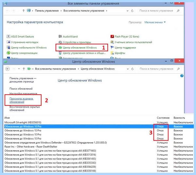Click ASUS Smart Gesture label text
This screenshot has height=175, width=196.
pos(22,37)
